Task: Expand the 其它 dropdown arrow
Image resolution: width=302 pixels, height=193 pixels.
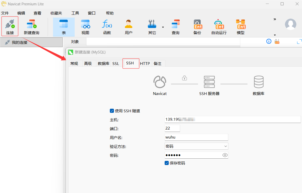Action: [163, 27]
